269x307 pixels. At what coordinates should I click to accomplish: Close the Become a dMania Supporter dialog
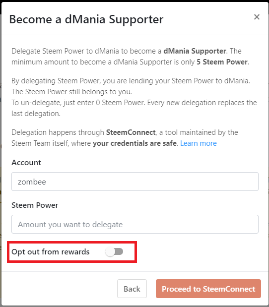click(257, 17)
